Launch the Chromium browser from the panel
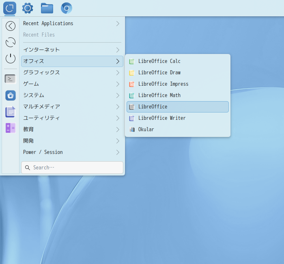Viewport: 284px width, 264px height. point(67,8)
